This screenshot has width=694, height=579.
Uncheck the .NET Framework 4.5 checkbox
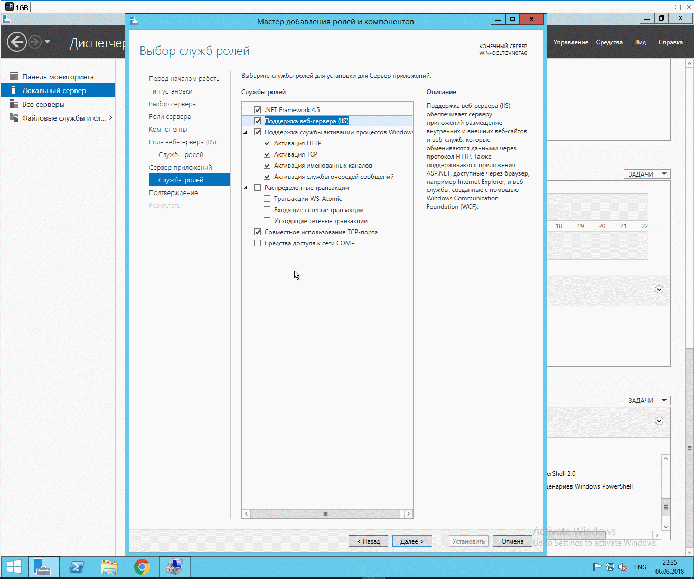pos(258,110)
